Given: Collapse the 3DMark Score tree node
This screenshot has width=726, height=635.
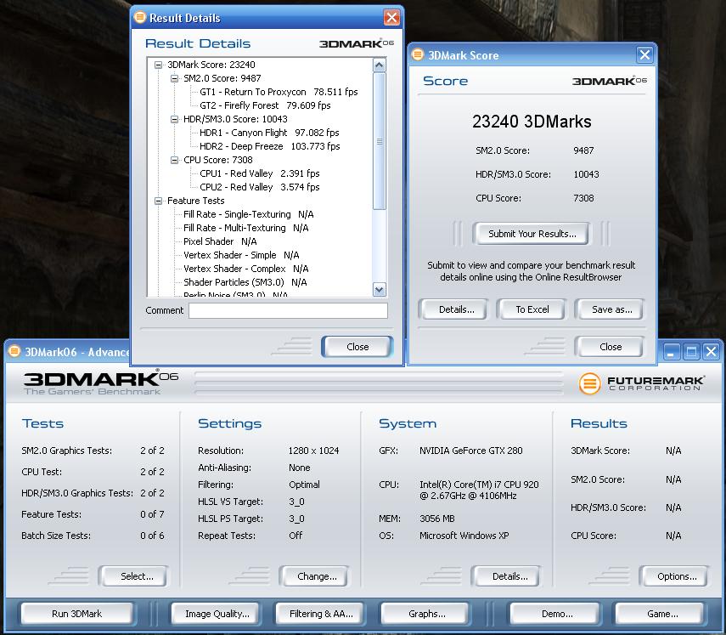Looking at the screenshot, I should tap(159, 65).
